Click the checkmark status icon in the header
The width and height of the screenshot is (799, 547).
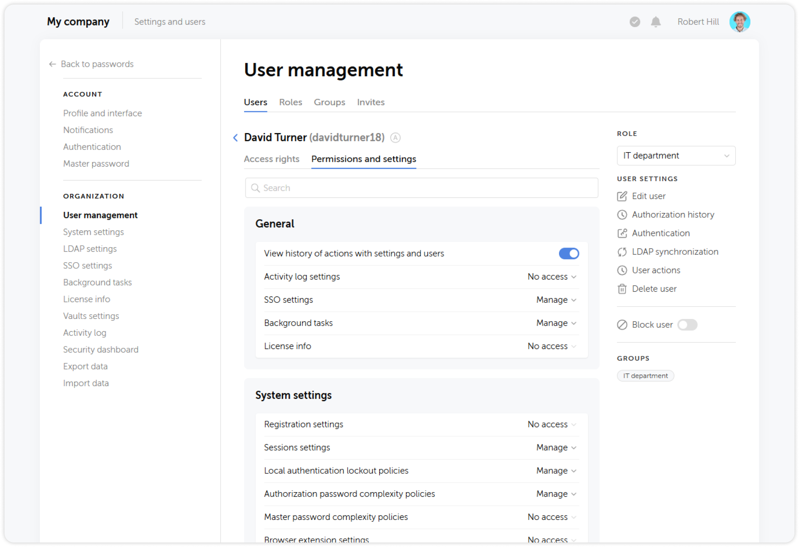(x=635, y=22)
